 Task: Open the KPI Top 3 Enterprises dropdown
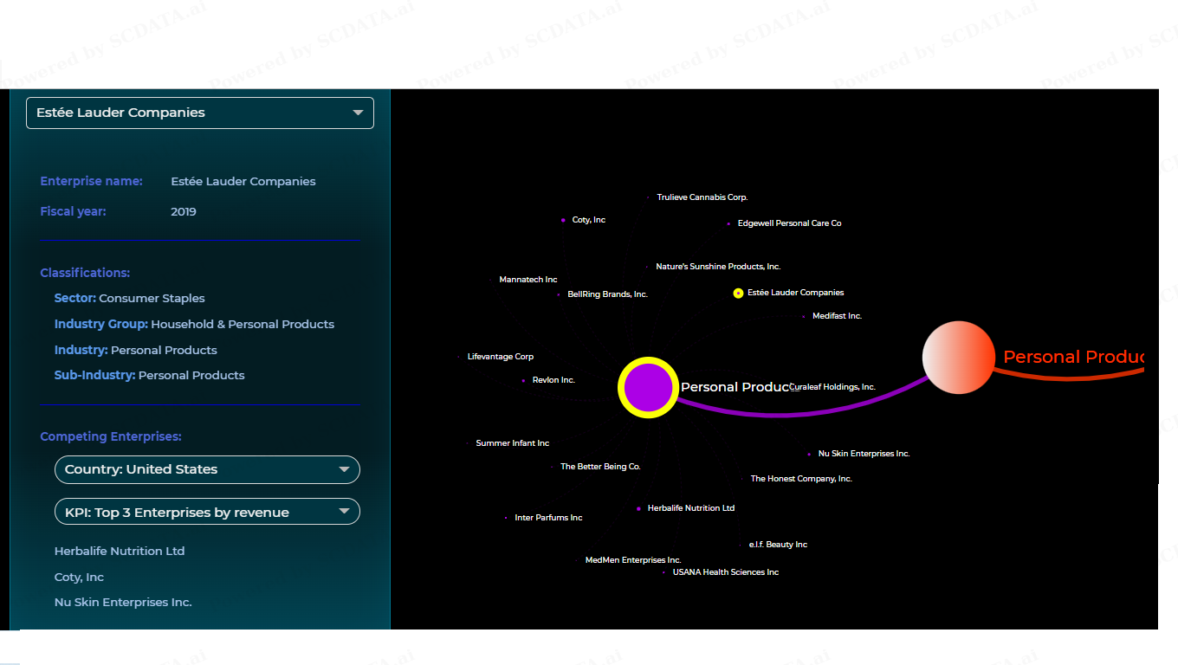tap(207, 512)
